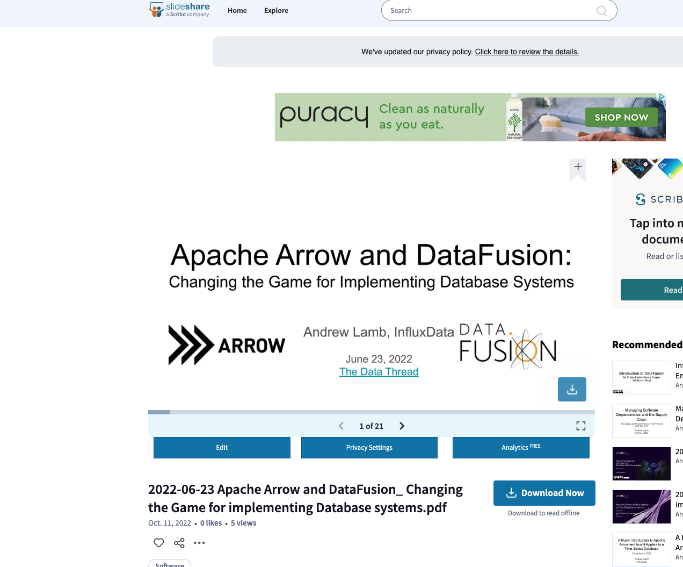Open Managing Software Dependencies recommended thumbnail
Viewport: 683px width, 567px height.
[x=642, y=421]
